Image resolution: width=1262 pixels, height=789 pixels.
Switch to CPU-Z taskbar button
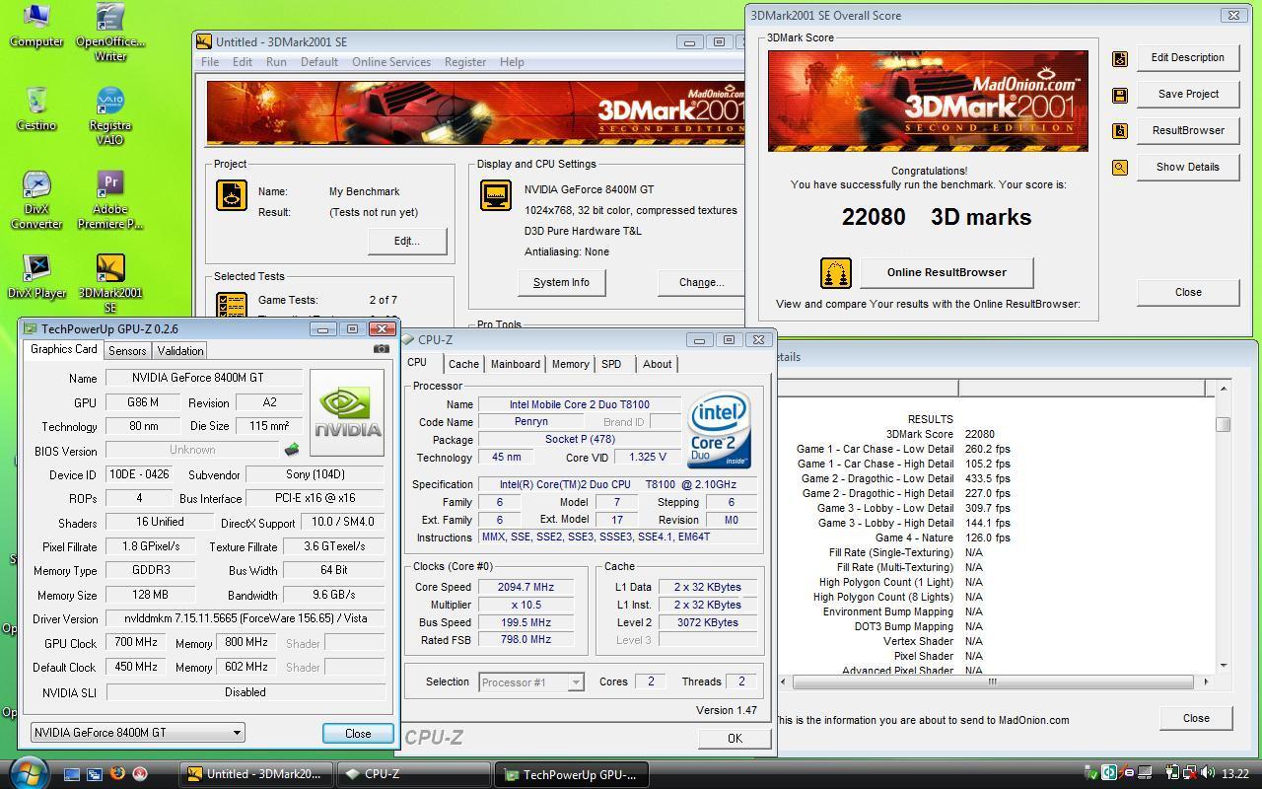click(413, 774)
